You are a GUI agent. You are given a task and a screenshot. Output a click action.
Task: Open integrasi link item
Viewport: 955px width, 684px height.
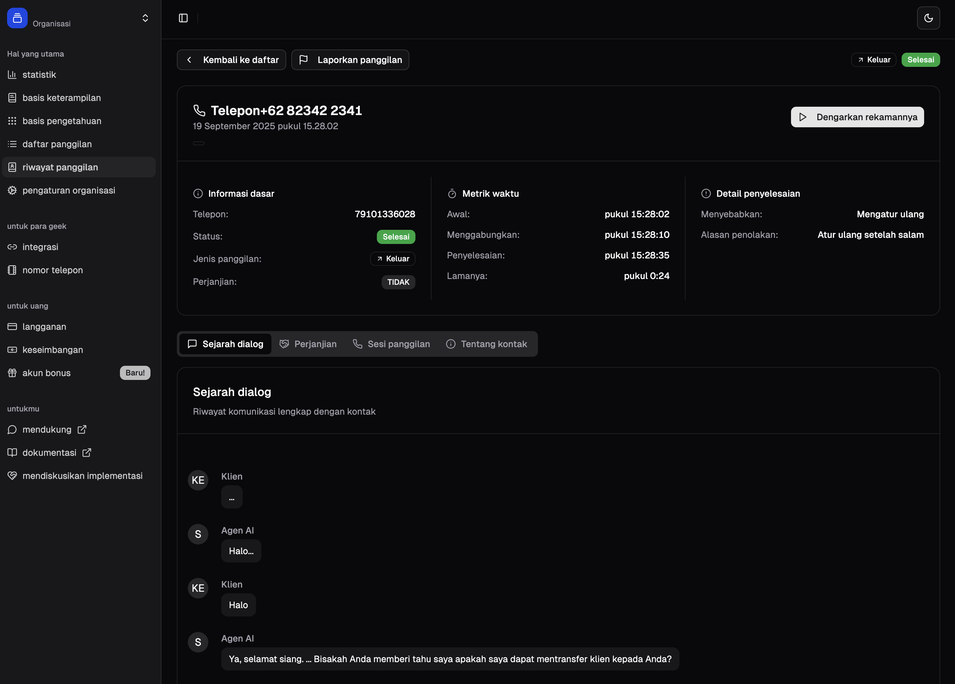40,247
